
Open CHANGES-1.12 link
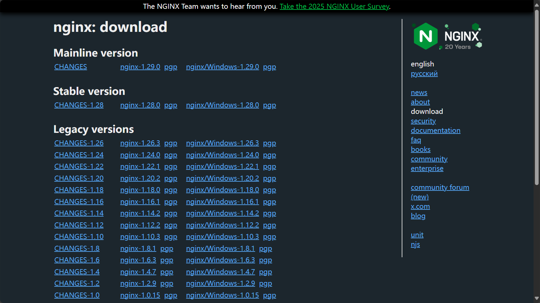point(79,225)
